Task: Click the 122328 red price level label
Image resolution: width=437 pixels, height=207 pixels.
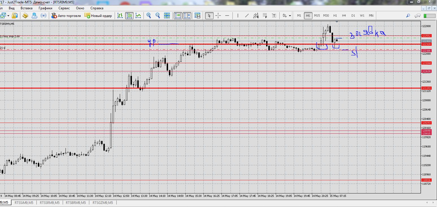Action: click(x=426, y=44)
